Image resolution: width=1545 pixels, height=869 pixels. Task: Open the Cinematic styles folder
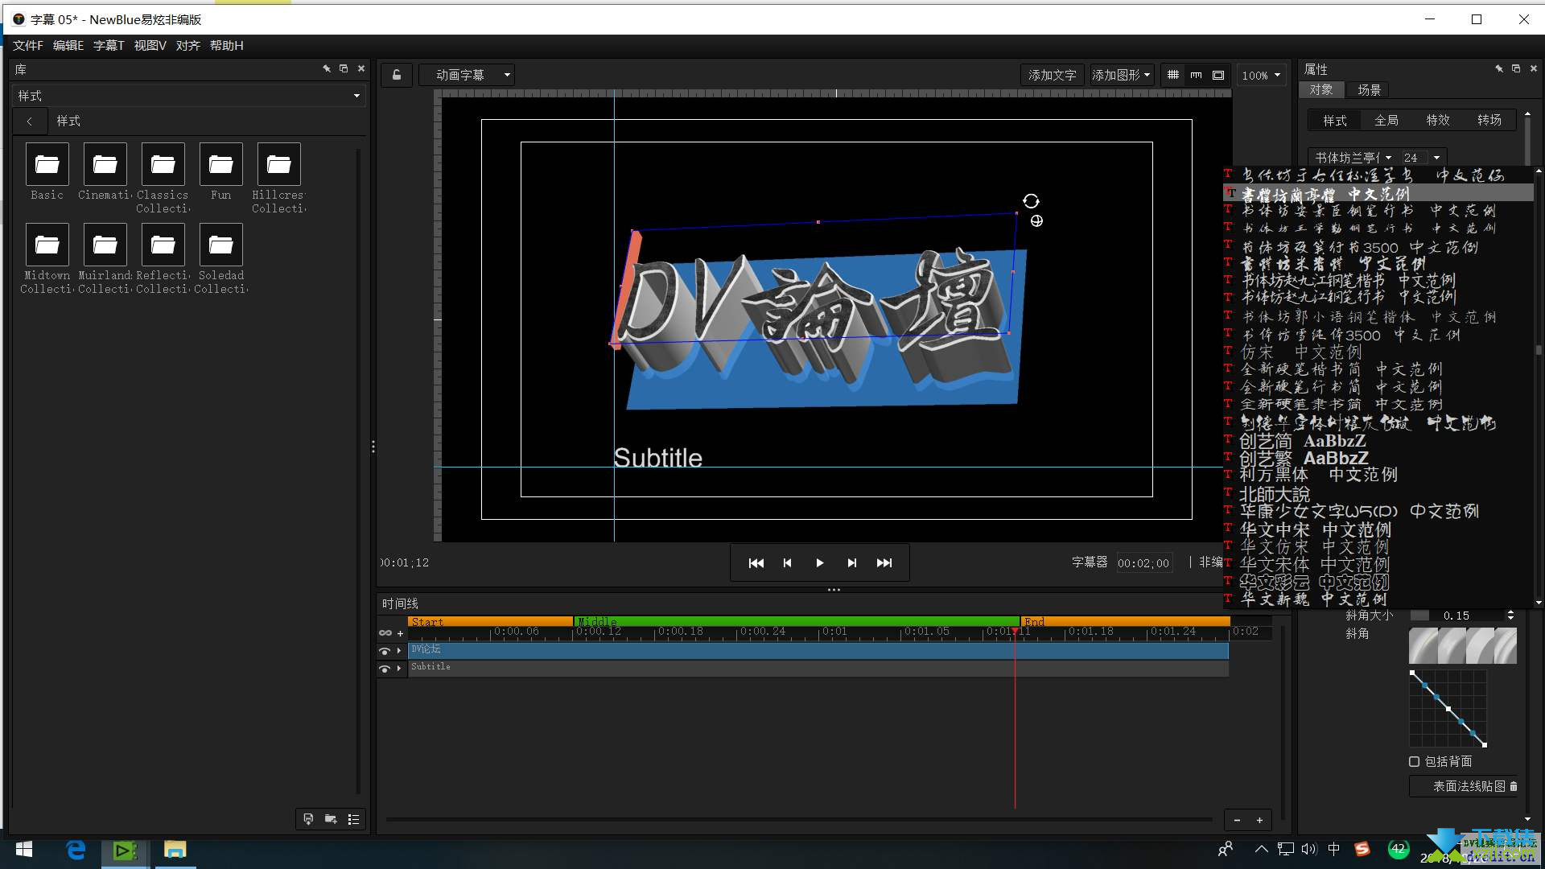(x=105, y=165)
